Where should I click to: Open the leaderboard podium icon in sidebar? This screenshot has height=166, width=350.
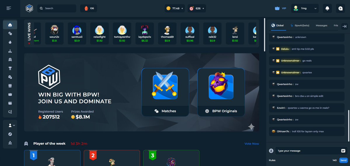click(10, 51)
